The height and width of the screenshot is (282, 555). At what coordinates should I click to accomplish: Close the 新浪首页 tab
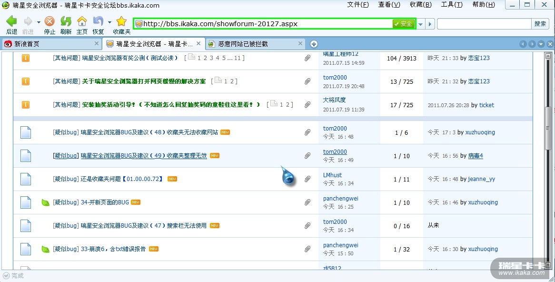tap(97, 43)
